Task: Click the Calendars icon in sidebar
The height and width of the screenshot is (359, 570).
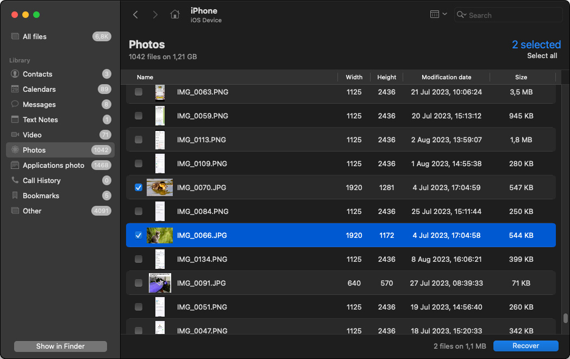Action: coord(15,89)
